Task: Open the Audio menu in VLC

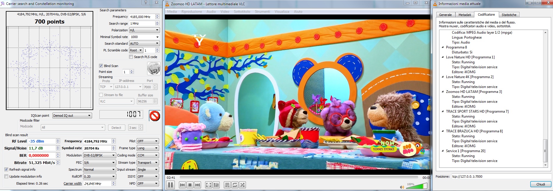Action: click(x=211, y=12)
